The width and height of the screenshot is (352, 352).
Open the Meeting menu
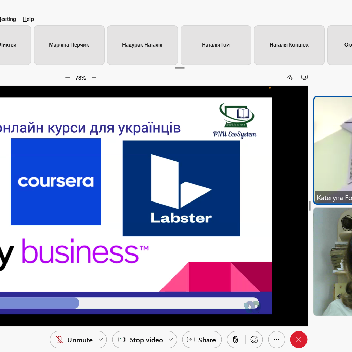[8, 19]
